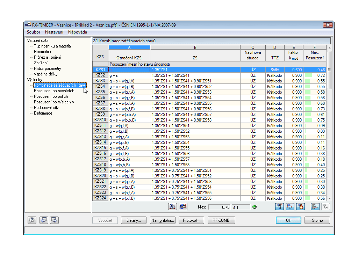Select row header KZS24
This screenshot has width=358, height=256.
[x=100, y=198]
